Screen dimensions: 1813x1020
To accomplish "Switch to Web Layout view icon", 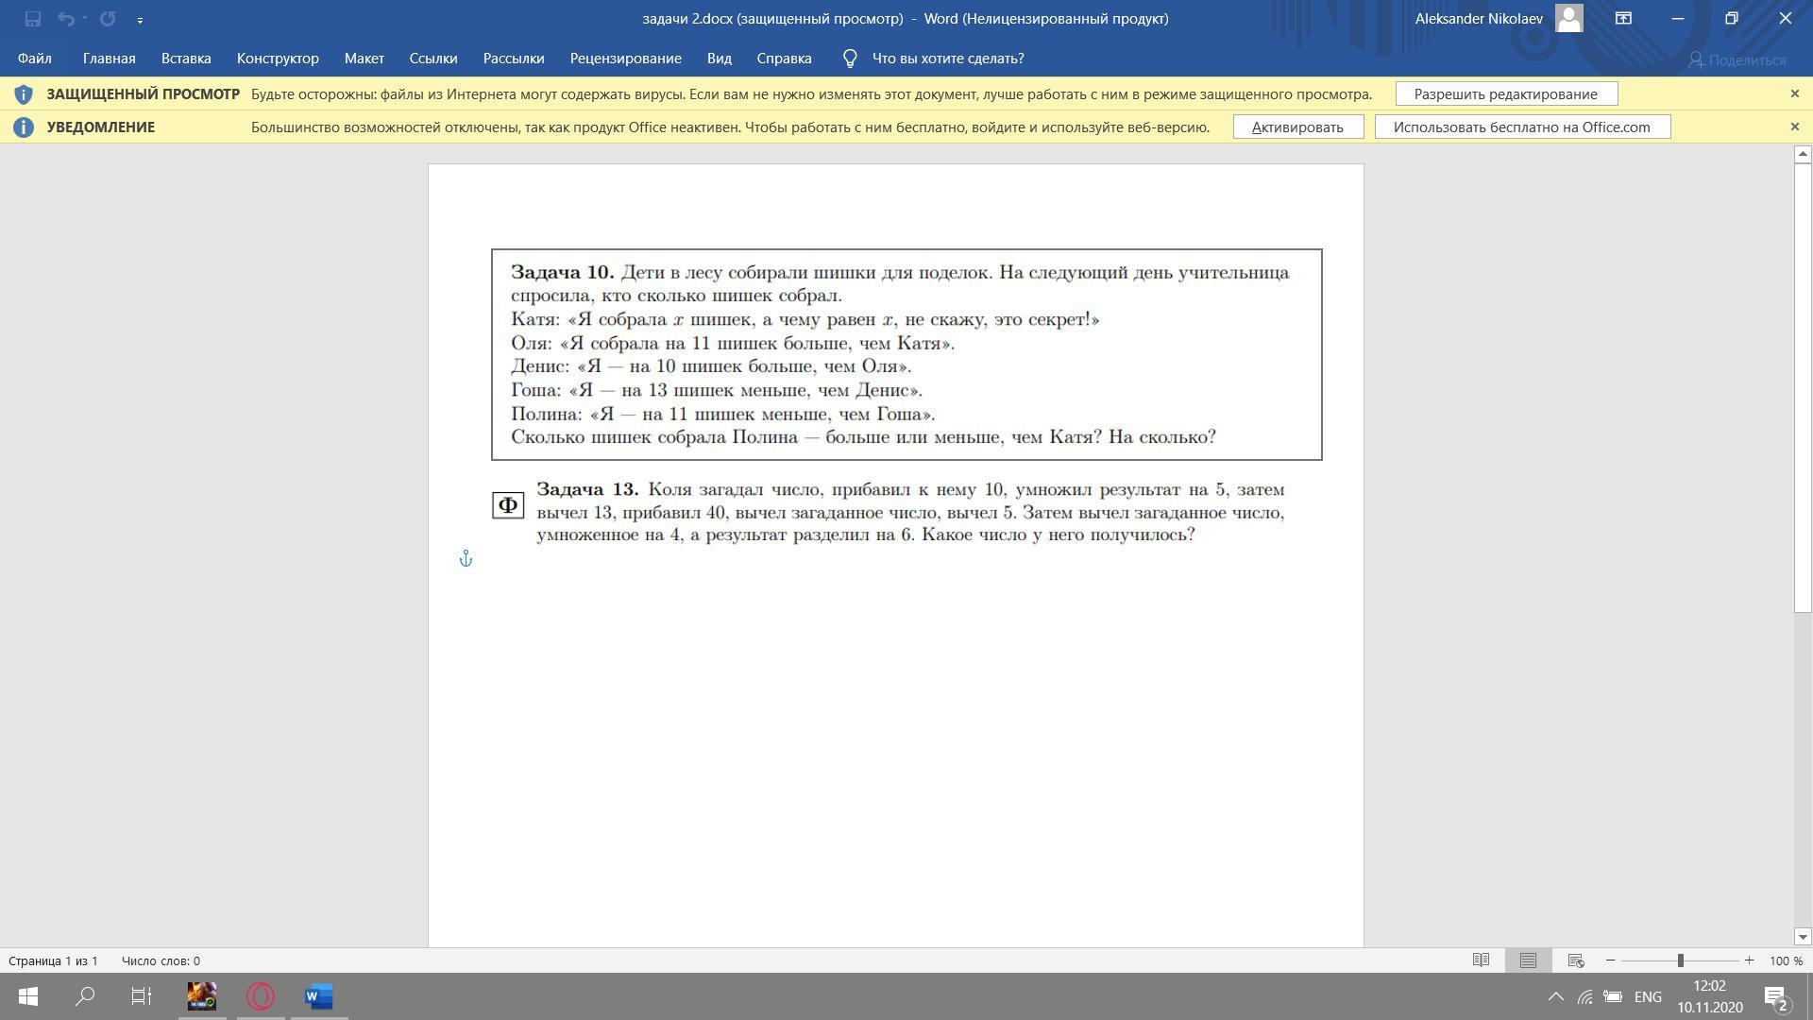I will click(1576, 960).
